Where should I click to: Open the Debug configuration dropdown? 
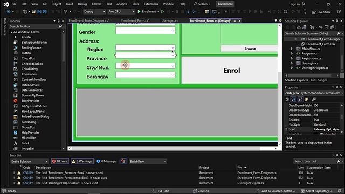(94, 12)
